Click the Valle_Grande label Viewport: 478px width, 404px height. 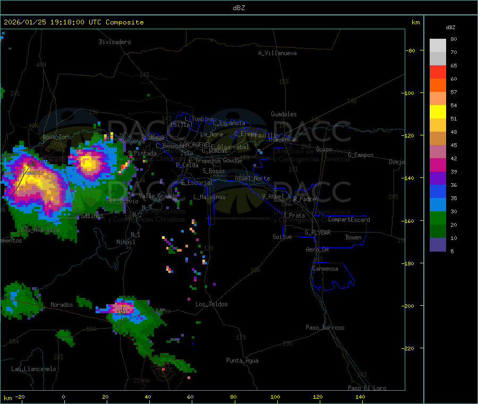pyautogui.click(x=158, y=196)
